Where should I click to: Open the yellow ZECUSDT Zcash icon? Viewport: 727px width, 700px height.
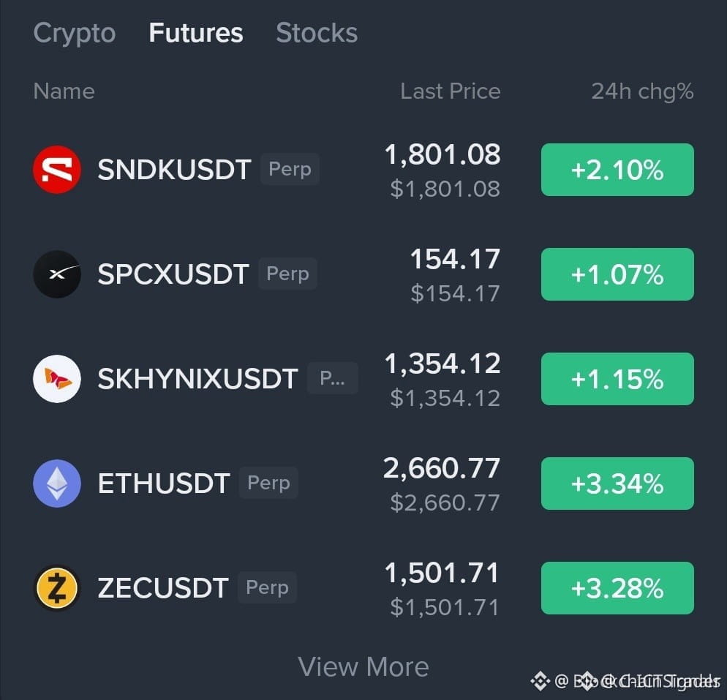point(57,588)
